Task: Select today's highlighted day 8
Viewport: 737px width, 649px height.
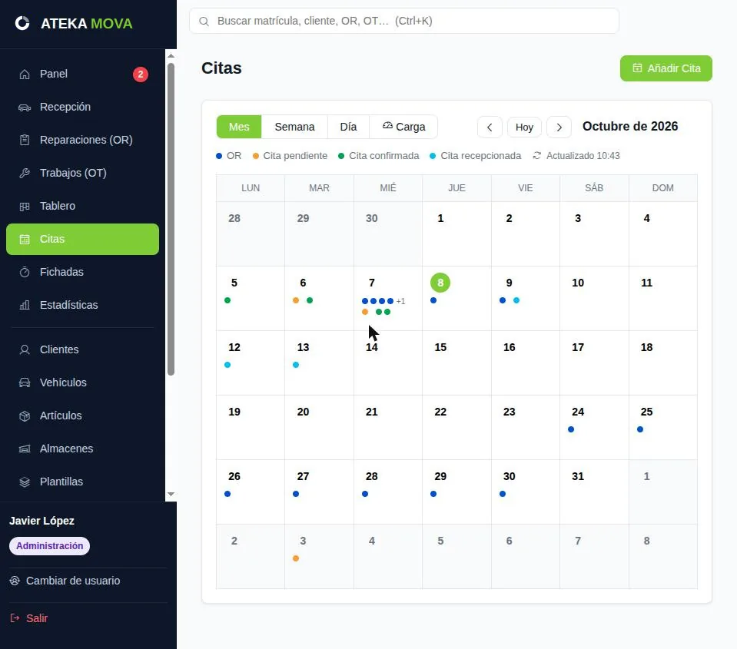Action: tap(440, 283)
